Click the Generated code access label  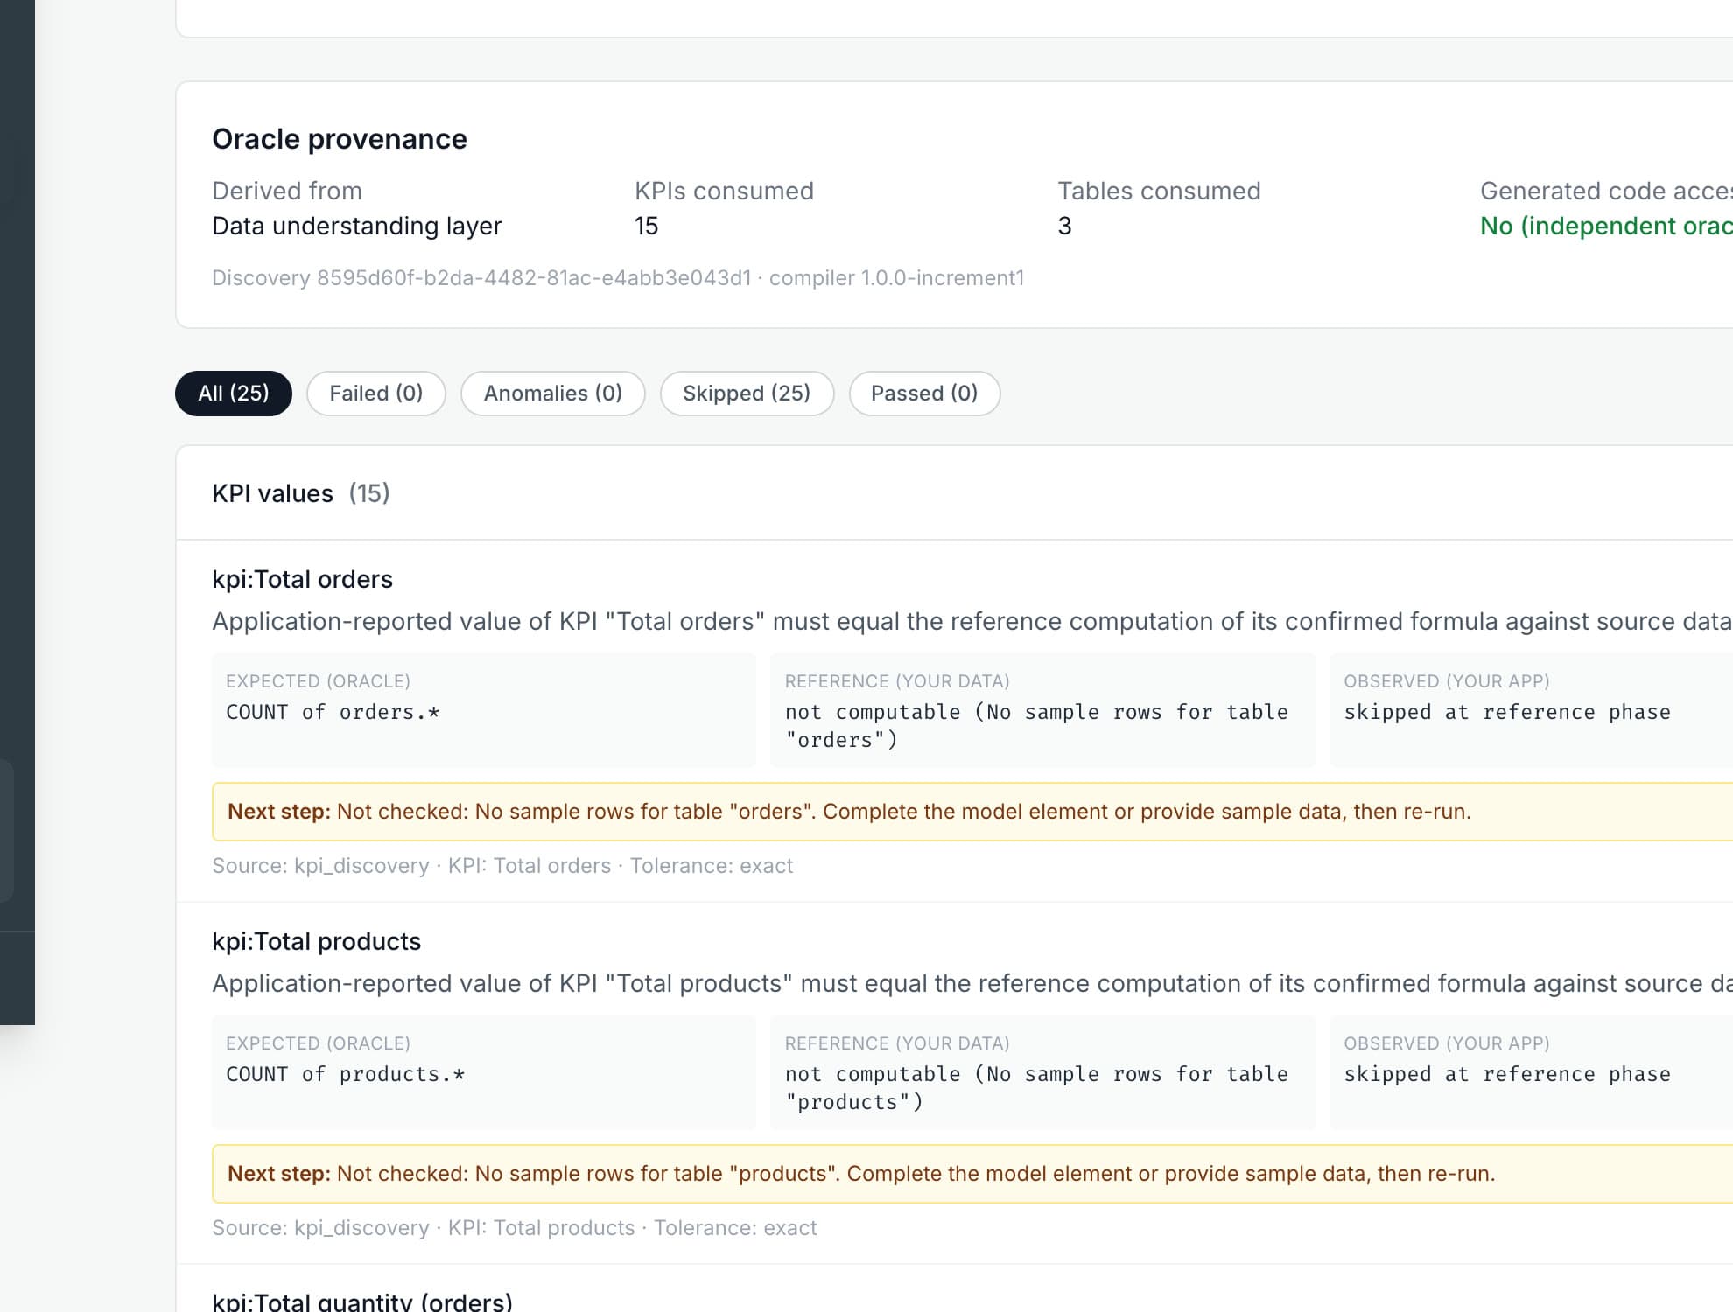[x=1606, y=191]
